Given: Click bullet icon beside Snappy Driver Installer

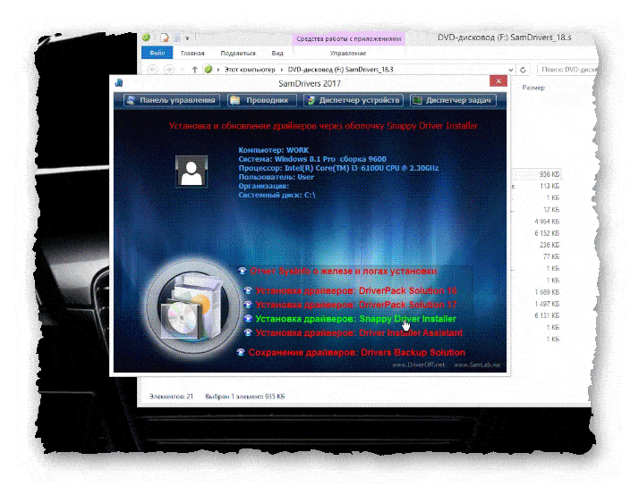Looking at the screenshot, I should tap(248, 319).
